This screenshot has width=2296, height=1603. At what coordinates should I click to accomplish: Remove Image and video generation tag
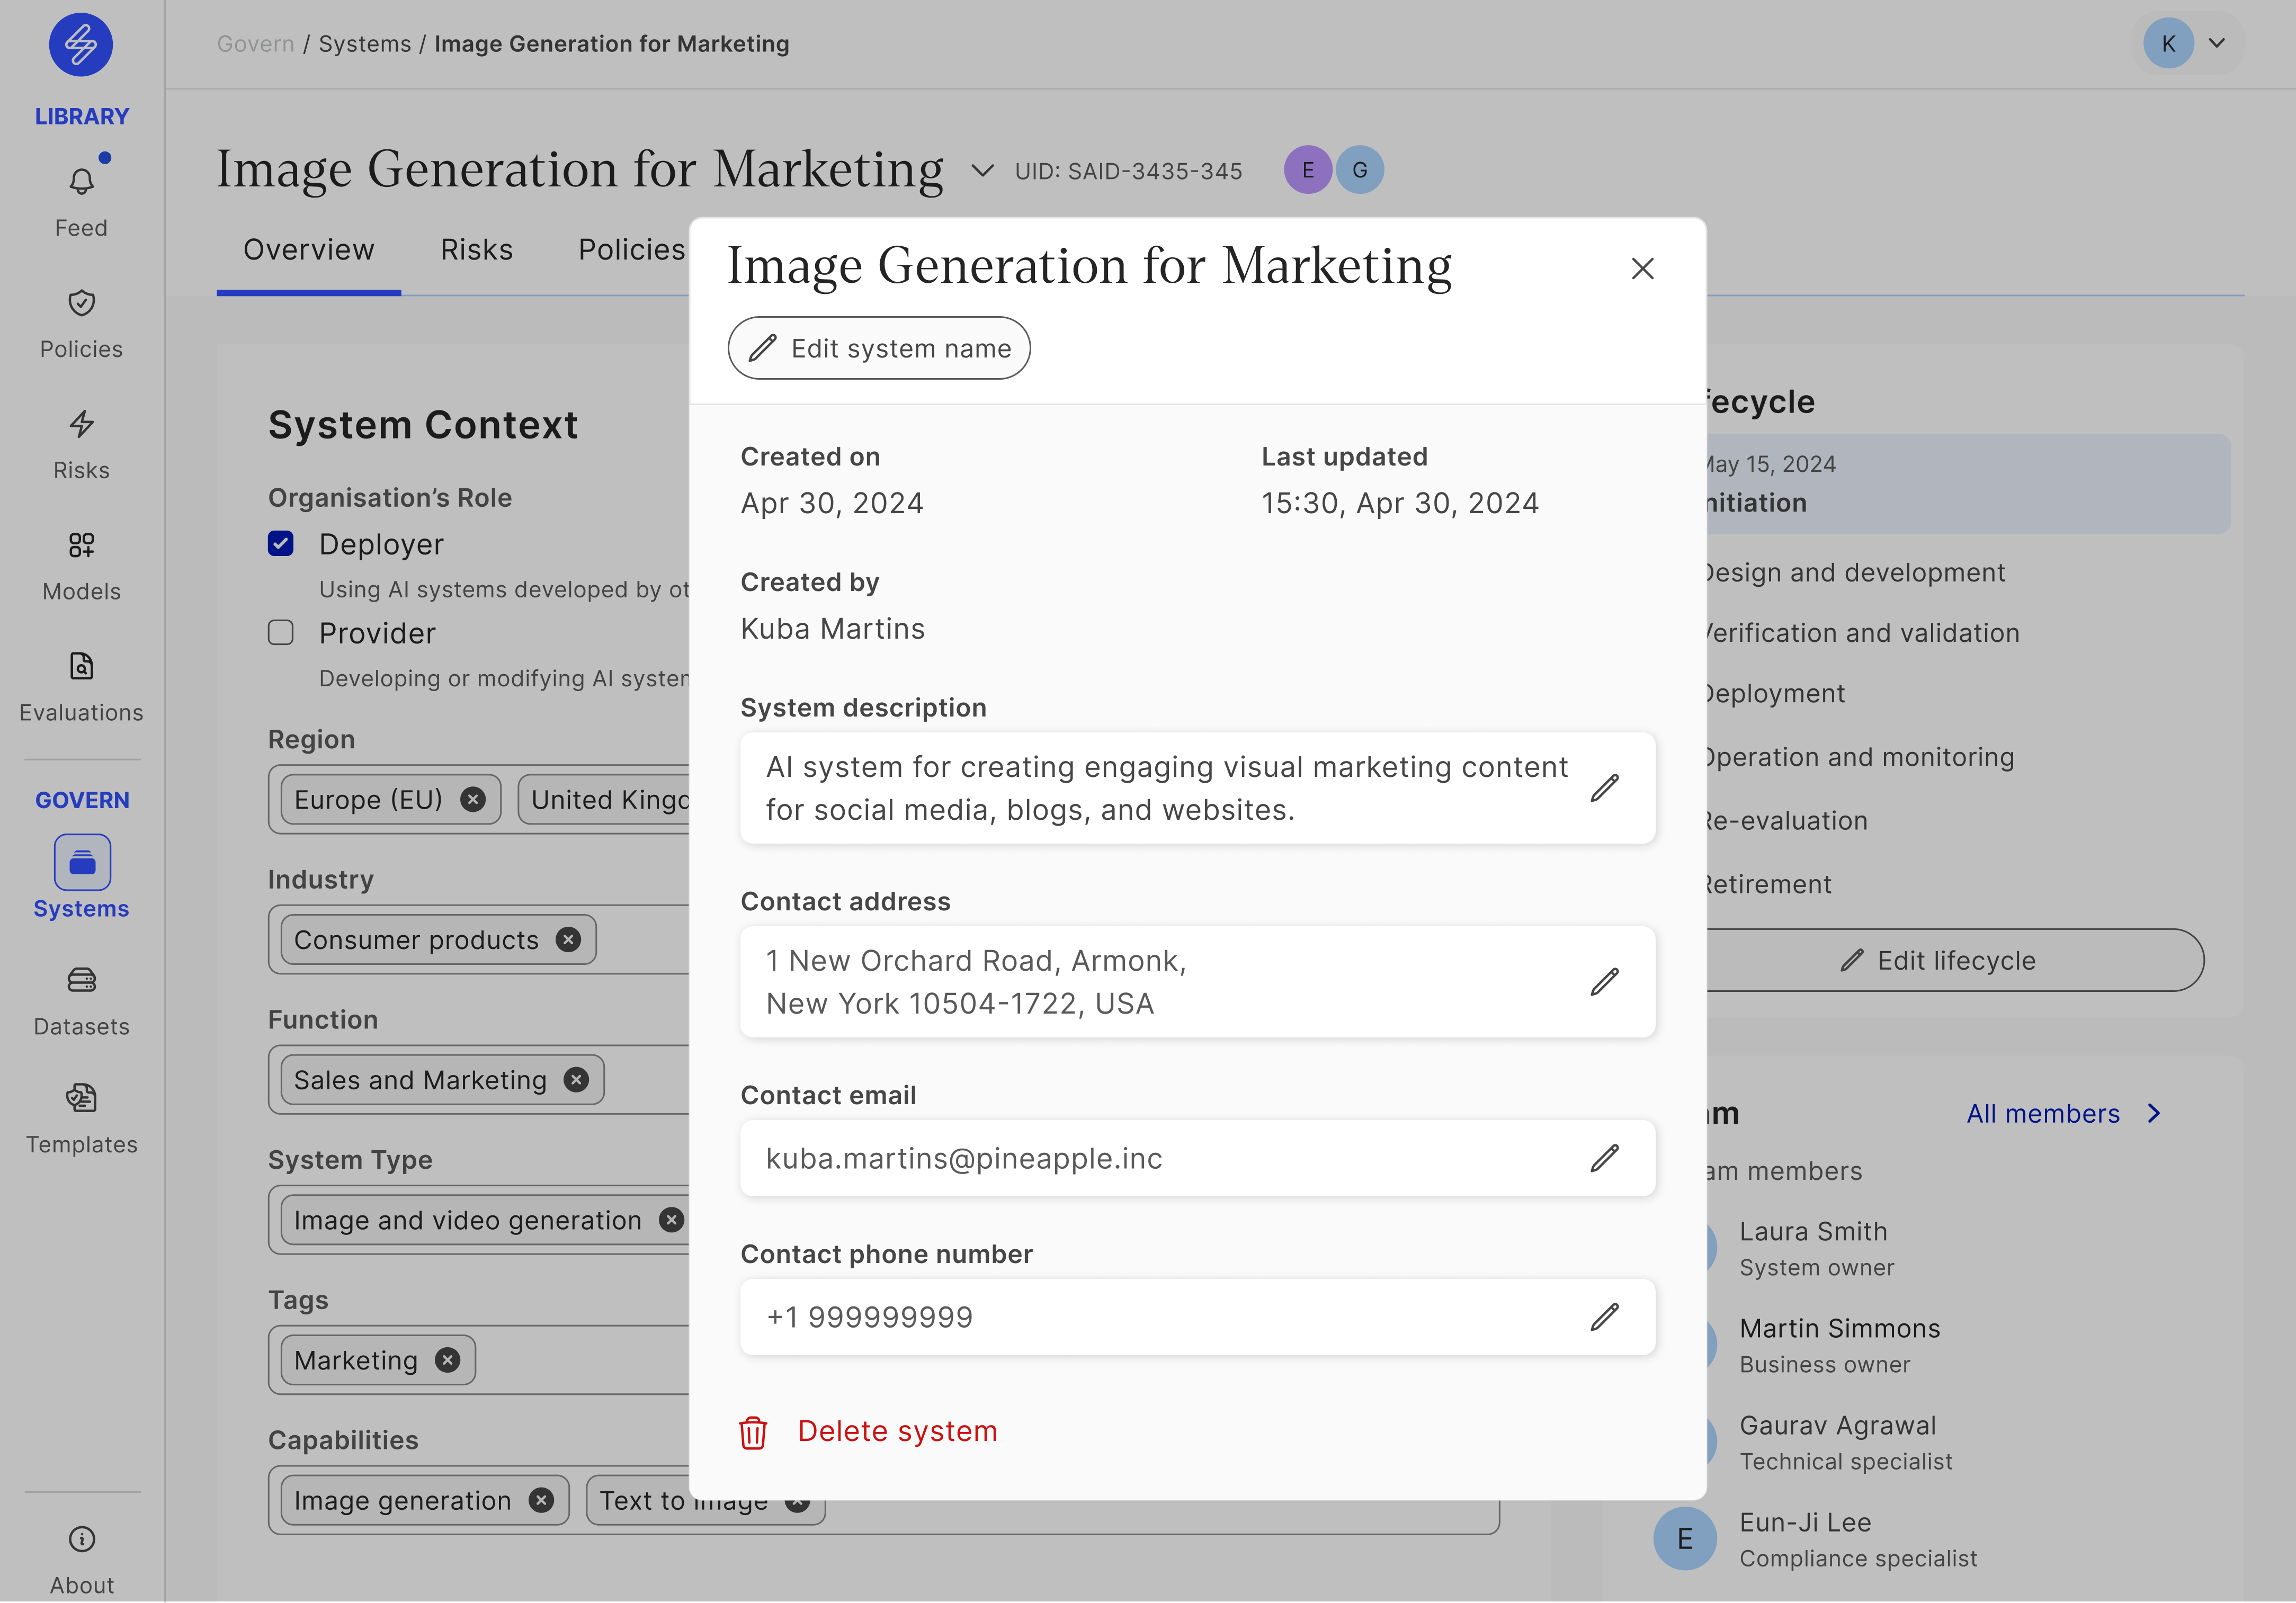coord(671,1220)
